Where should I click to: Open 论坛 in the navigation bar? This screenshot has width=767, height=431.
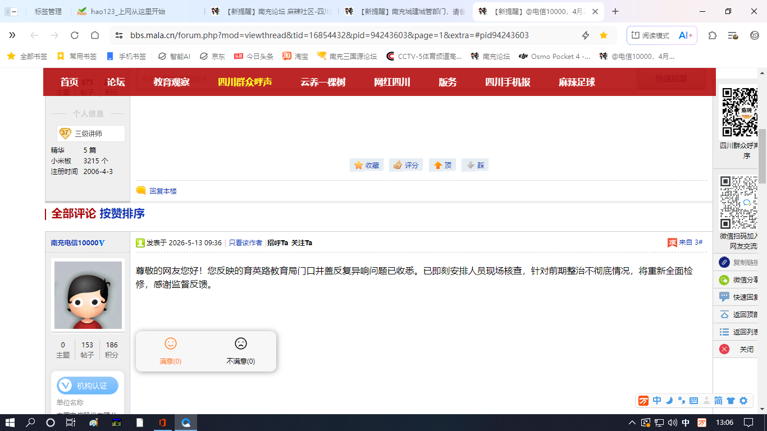pyautogui.click(x=116, y=82)
